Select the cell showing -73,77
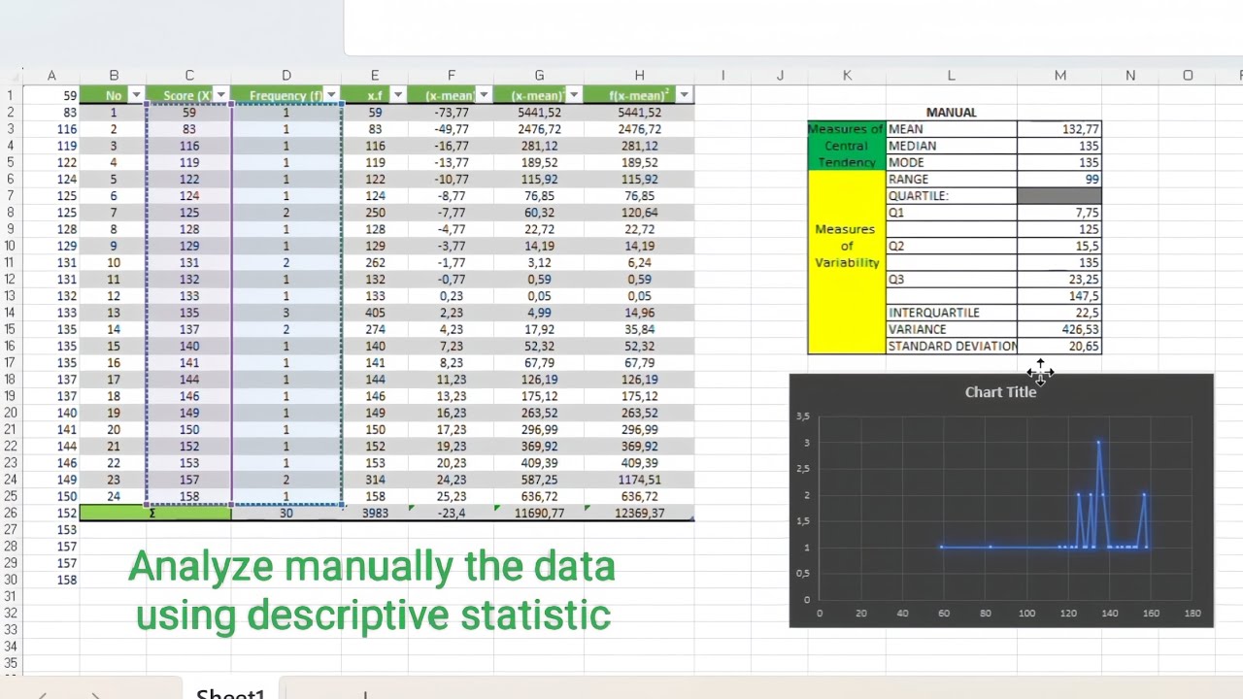 [451, 112]
